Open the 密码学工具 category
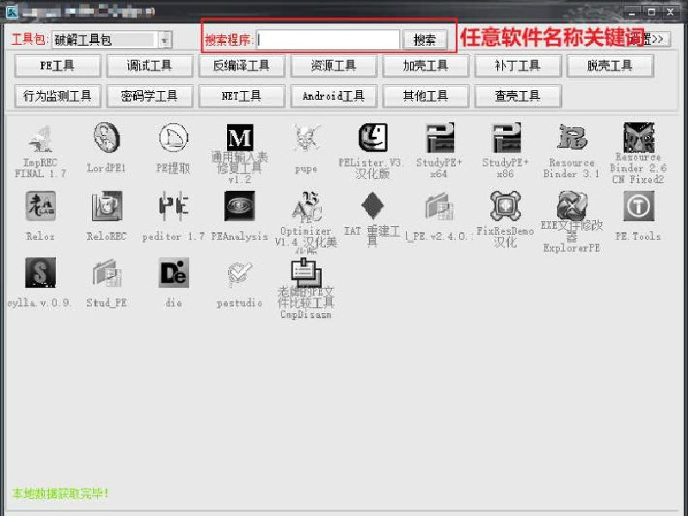This screenshot has width=688, height=516. point(150,95)
